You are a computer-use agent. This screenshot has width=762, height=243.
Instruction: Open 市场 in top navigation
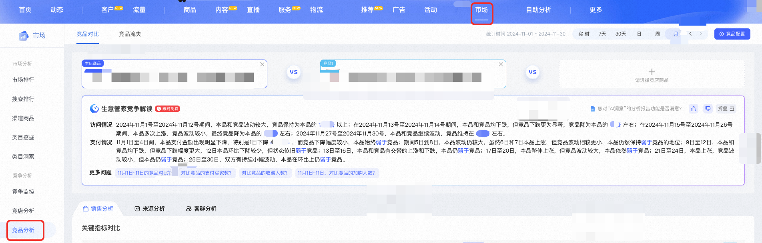tap(481, 10)
